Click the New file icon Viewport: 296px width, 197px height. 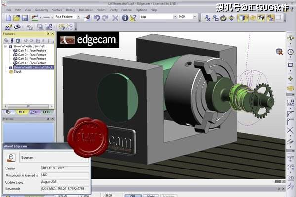click(9, 18)
